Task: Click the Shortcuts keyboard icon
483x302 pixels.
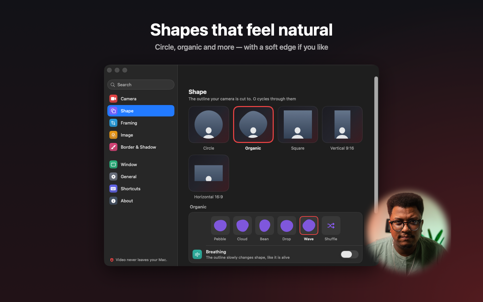Action: [x=113, y=189]
